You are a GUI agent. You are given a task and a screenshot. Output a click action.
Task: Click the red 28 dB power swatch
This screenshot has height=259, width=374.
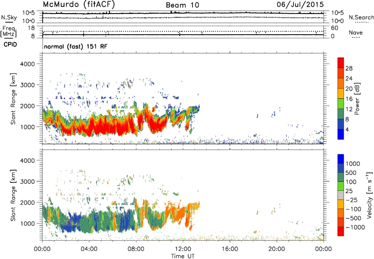[341, 63]
